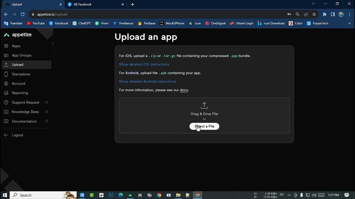Open Microsoft Edge from the taskbar
Screen dimensions: 355x199
120,195
